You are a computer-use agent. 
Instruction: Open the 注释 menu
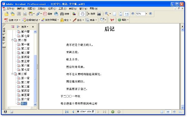(52, 9)
